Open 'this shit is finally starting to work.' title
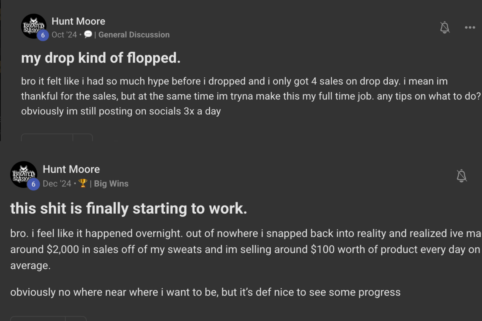Image resolution: width=482 pixels, height=321 pixels. point(129,208)
